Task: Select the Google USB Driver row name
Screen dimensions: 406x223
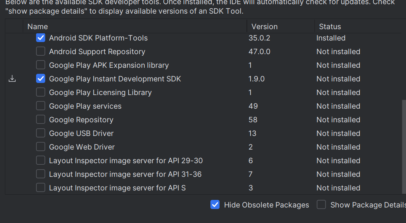Action: (x=81, y=133)
